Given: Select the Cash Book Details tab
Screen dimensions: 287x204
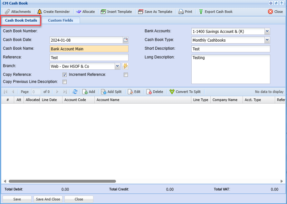Looking at the screenshot, I should pos(21,20).
